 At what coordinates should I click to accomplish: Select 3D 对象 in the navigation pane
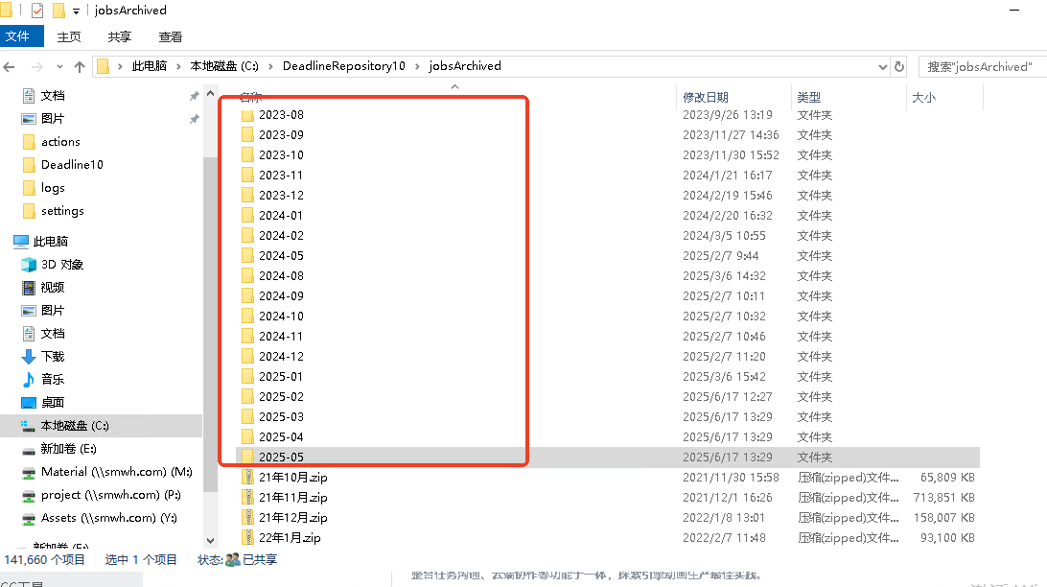[x=61, y=265]
